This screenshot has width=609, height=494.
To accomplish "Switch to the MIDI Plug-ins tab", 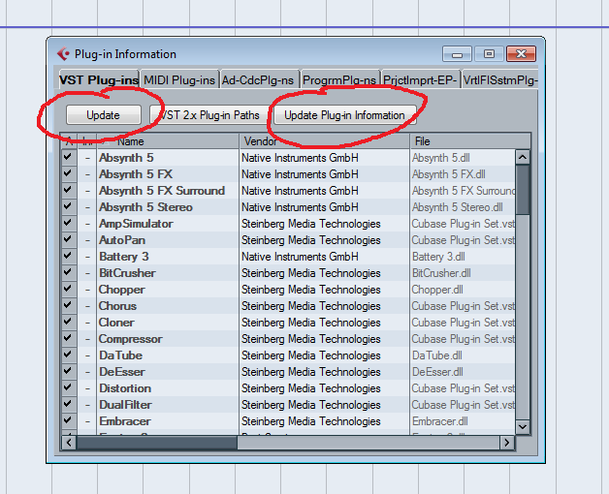I will (179, 80).
